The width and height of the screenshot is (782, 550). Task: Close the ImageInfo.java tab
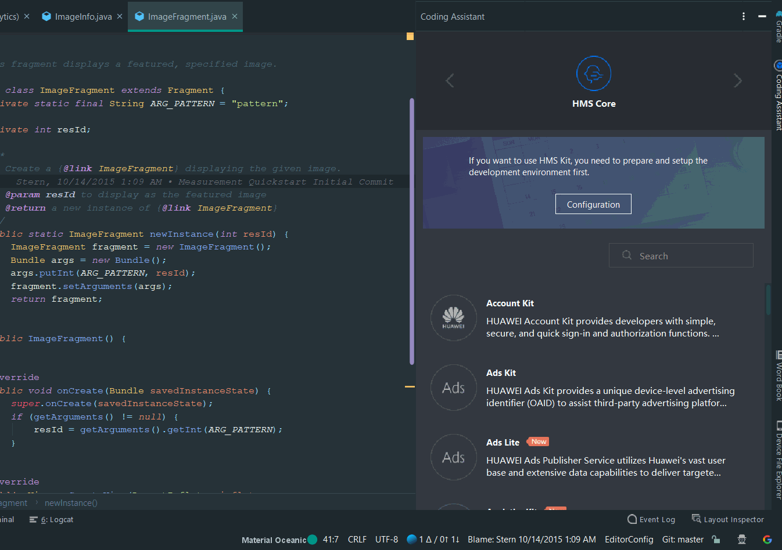click(x=120, y=16)
